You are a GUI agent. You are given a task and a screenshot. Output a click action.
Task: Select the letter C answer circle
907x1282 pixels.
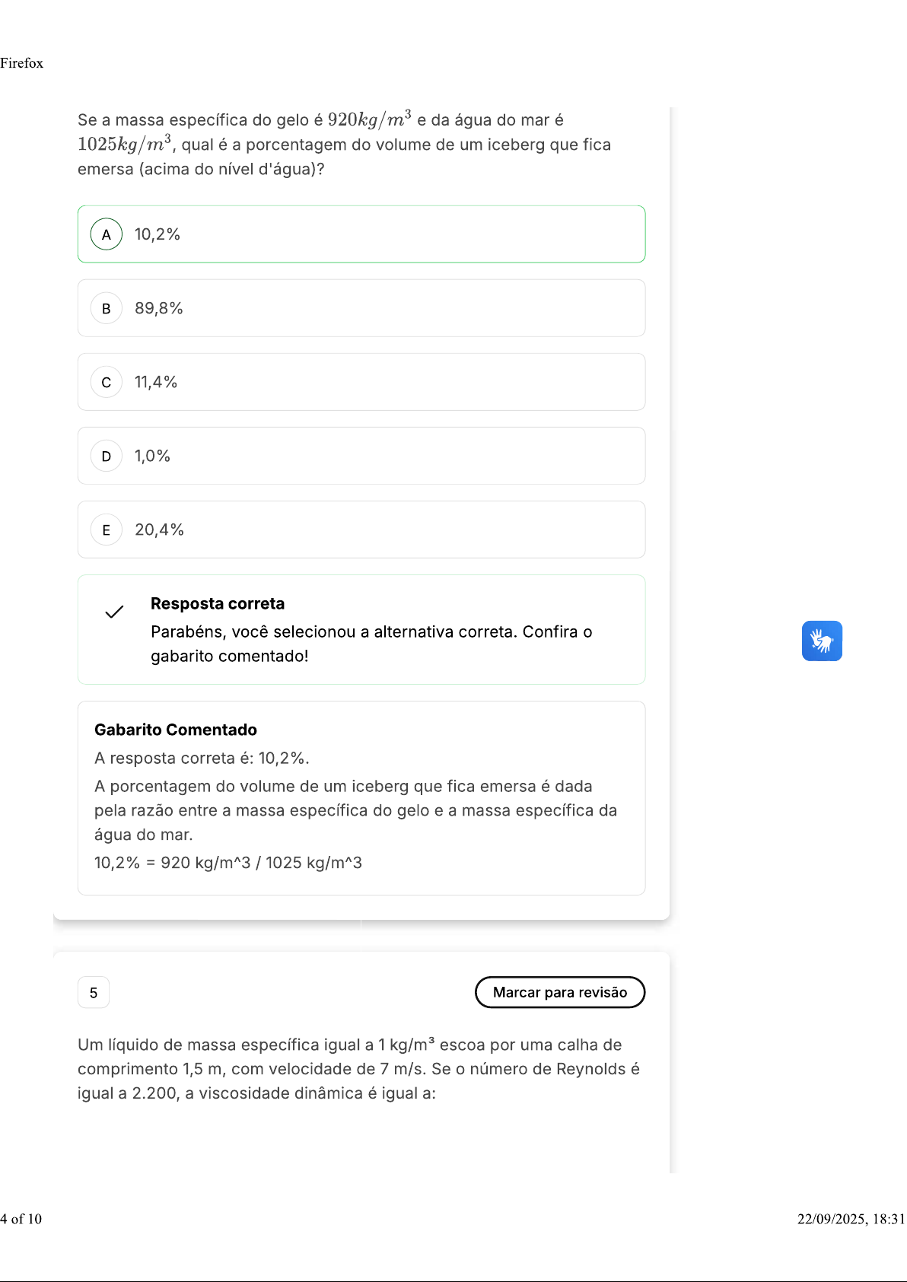click(107, 382)
